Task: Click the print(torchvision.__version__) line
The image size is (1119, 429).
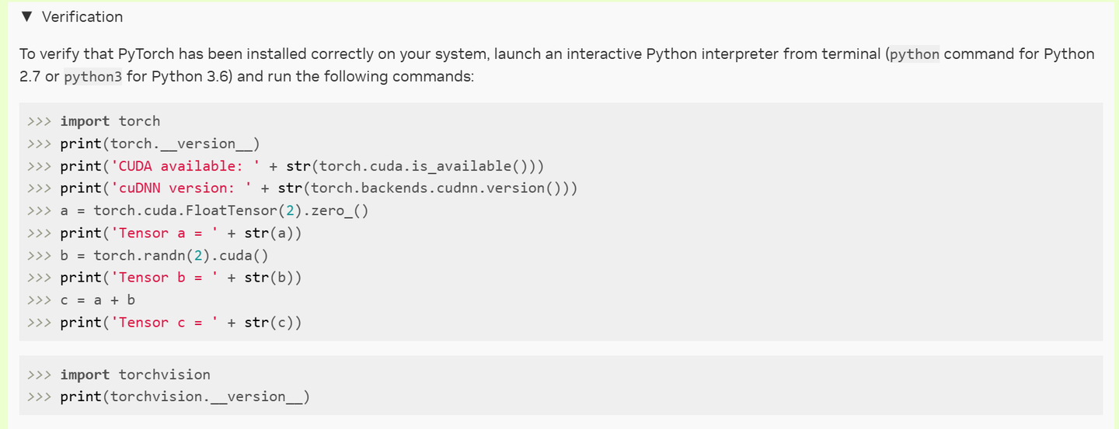Action: click(x=185, y=397)
